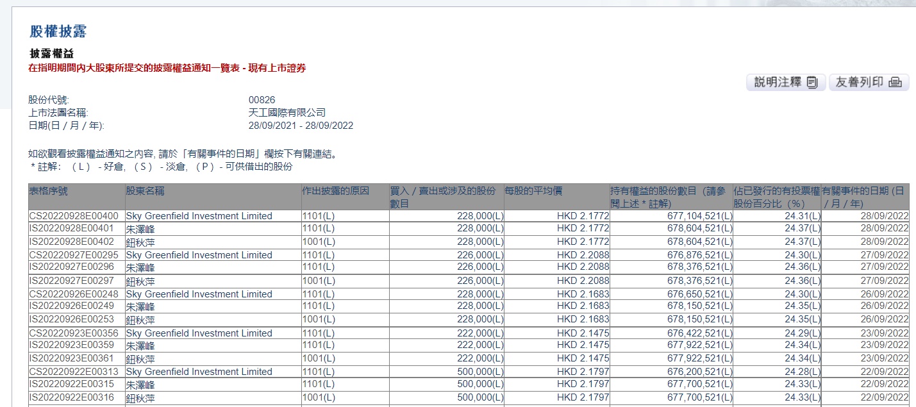
Task: Select form serial IS20220926E00253
Action: (72, 319)
